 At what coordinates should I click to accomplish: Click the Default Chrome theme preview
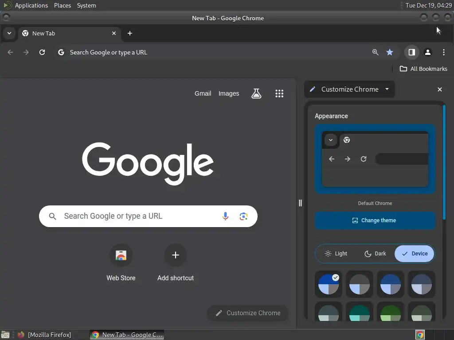click(375, 159)
